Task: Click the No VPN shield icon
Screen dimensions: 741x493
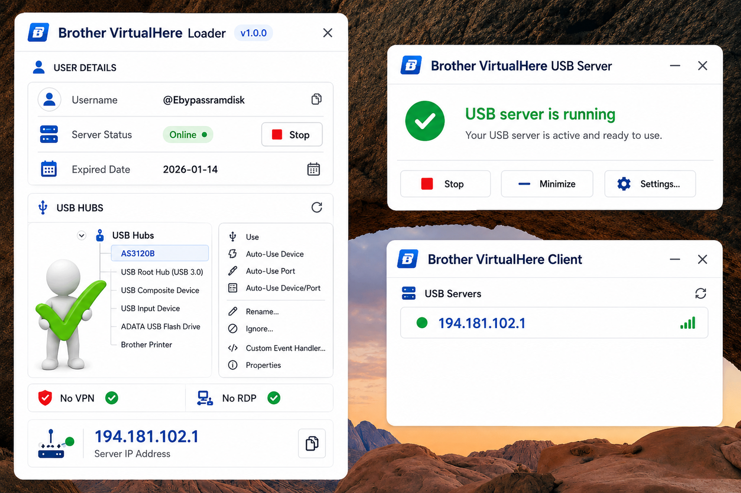Action: [45, 398]
